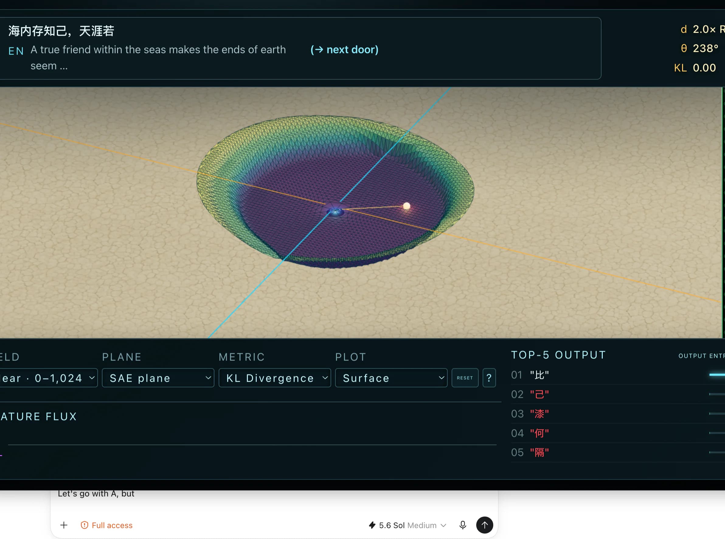Click the blue center origin marker
The width and height of the screenshot is (725, 539).
point(335,212)
